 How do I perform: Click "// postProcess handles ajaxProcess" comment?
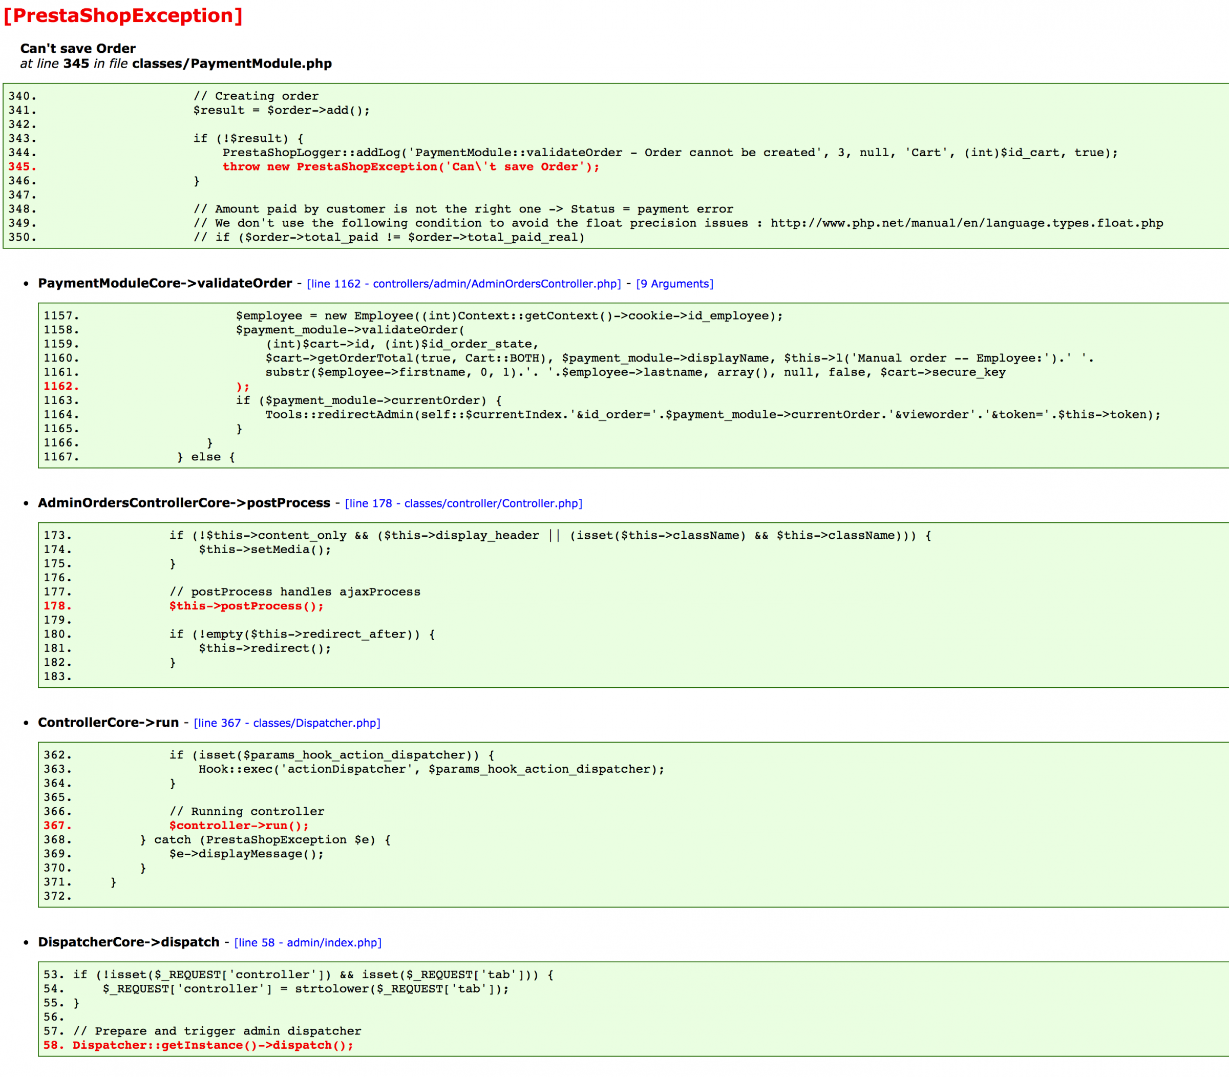[x=294, y=592]
